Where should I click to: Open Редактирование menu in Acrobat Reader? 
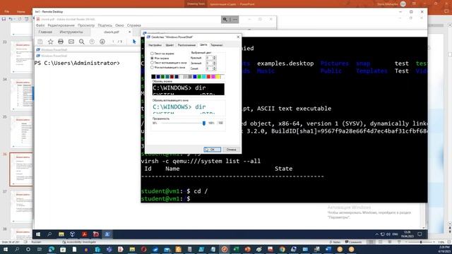click(x=61, y=25)
